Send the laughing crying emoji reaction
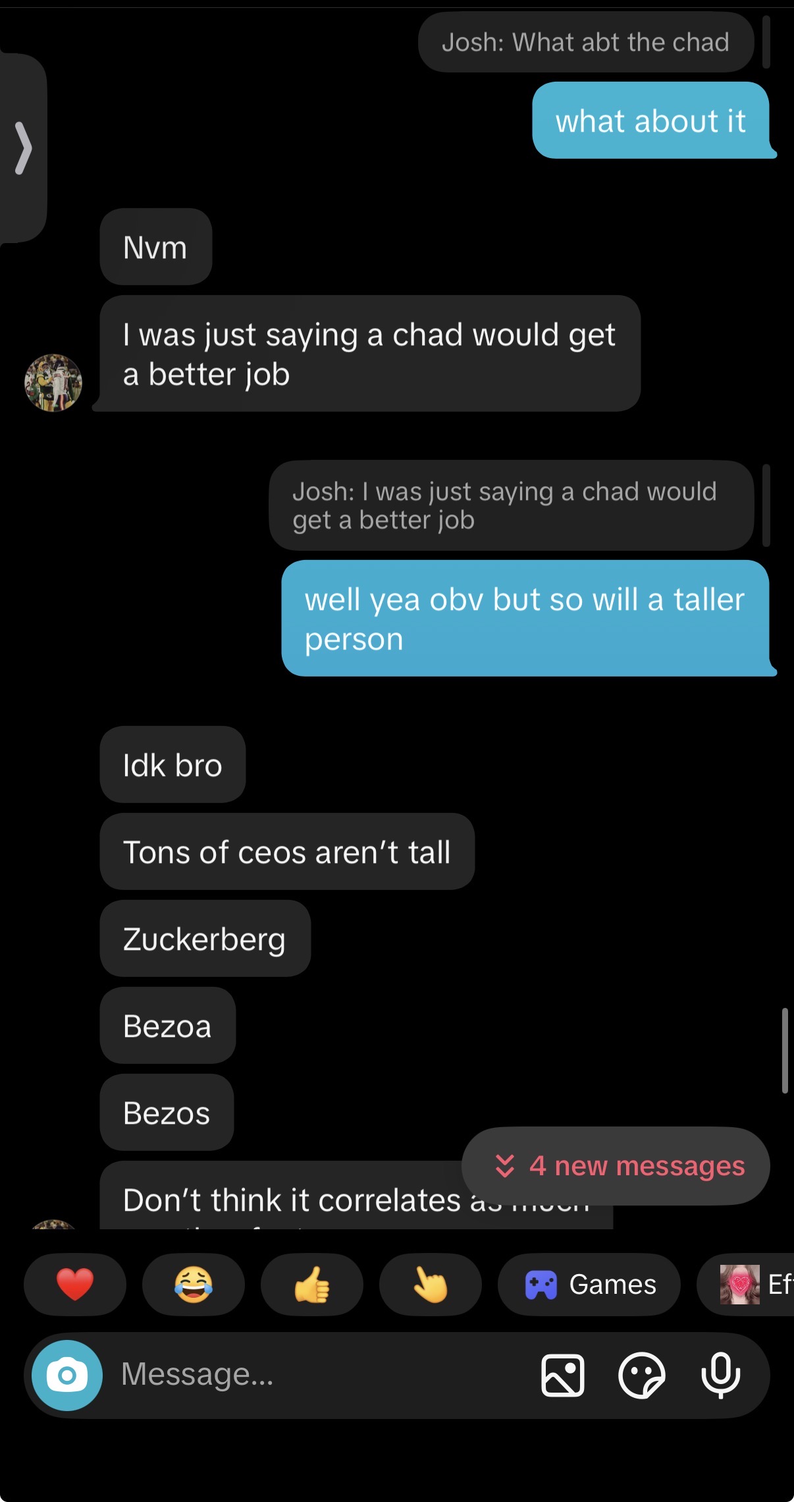 [194, 1284]
